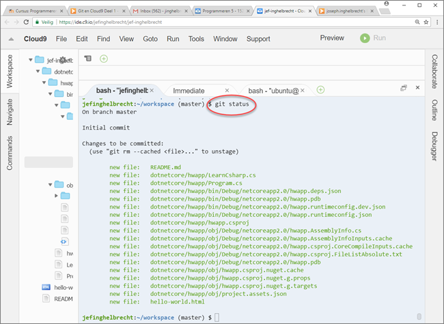Collapse the menu bar with the up arrow
This screenshot has width=444, height=324.
click(11, 39)
